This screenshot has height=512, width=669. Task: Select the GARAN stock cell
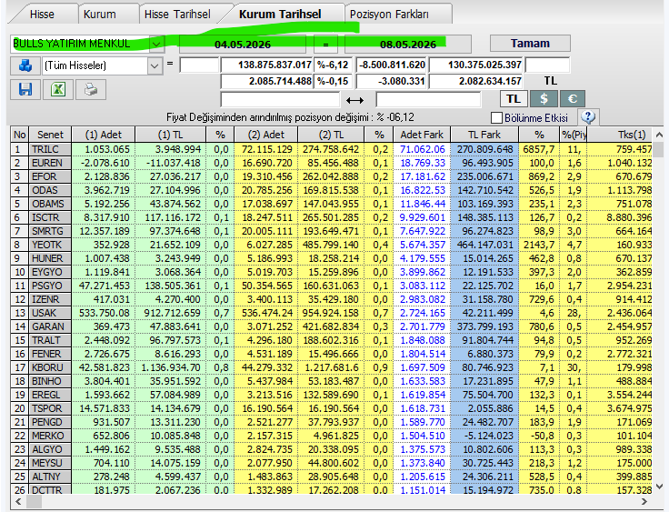50,326
